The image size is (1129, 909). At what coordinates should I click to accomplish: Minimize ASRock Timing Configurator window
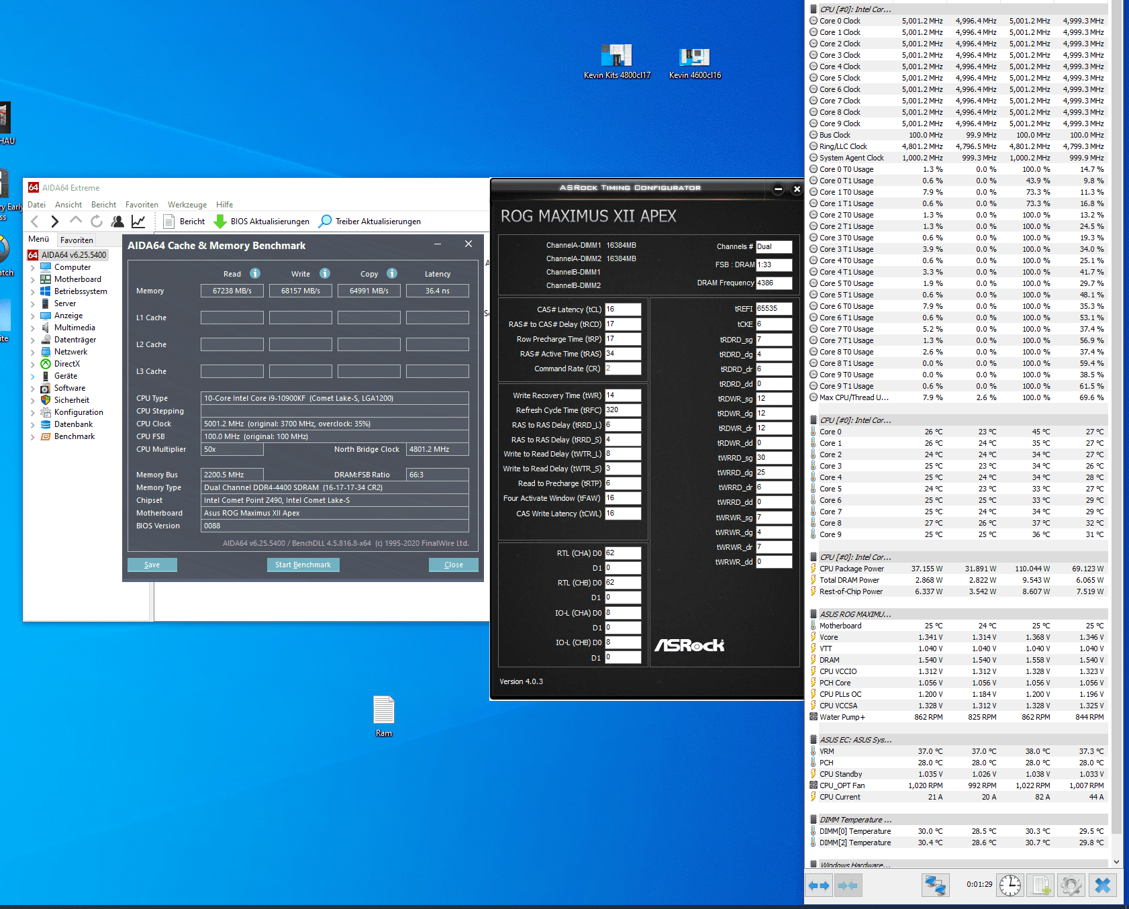pyautogui.click(x=778, y=189)
